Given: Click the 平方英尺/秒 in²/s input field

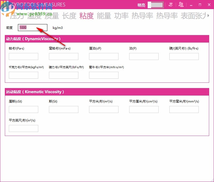Looking at the screenshot, I should click(24, 128).
